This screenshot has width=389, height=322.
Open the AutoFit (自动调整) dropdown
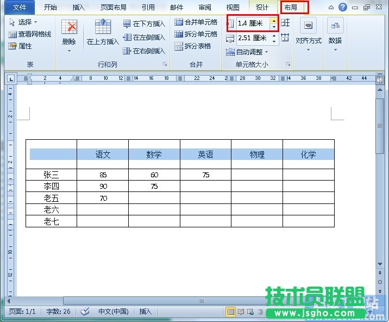click(248, 52)
